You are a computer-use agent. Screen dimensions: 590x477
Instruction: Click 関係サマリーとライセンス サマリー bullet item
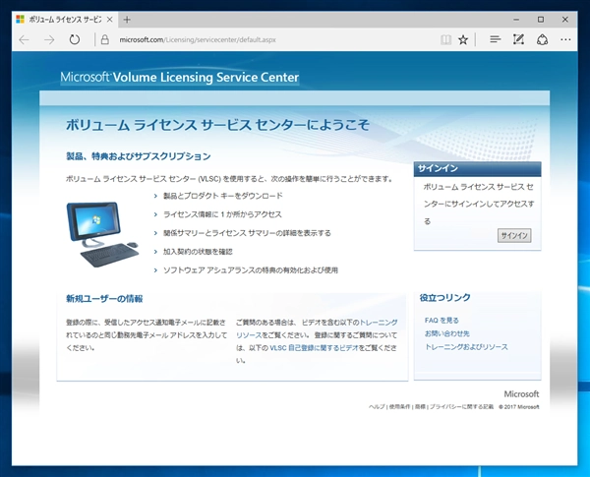(x=247, y=233)
